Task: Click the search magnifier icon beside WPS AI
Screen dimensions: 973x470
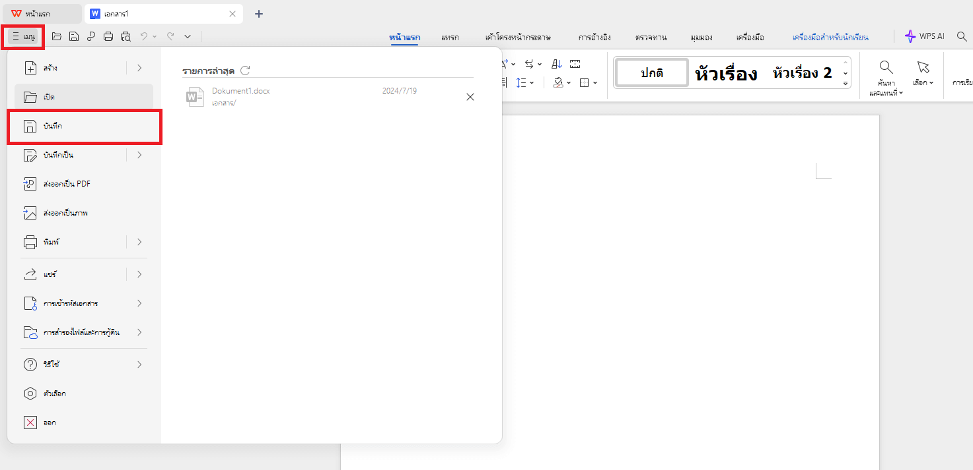Action: pos(962,36)
